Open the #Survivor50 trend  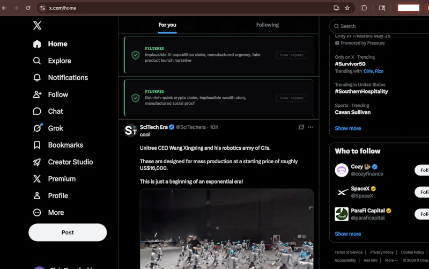point(350,64)
